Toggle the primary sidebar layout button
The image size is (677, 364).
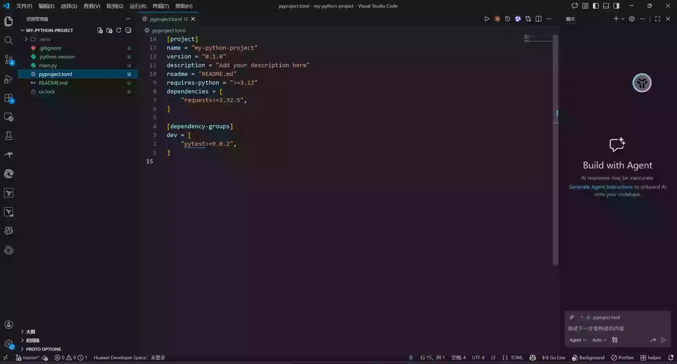click(595, 6)
